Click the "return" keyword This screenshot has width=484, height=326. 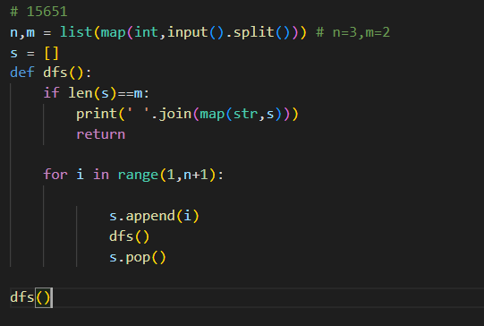(x=100, y=134)
